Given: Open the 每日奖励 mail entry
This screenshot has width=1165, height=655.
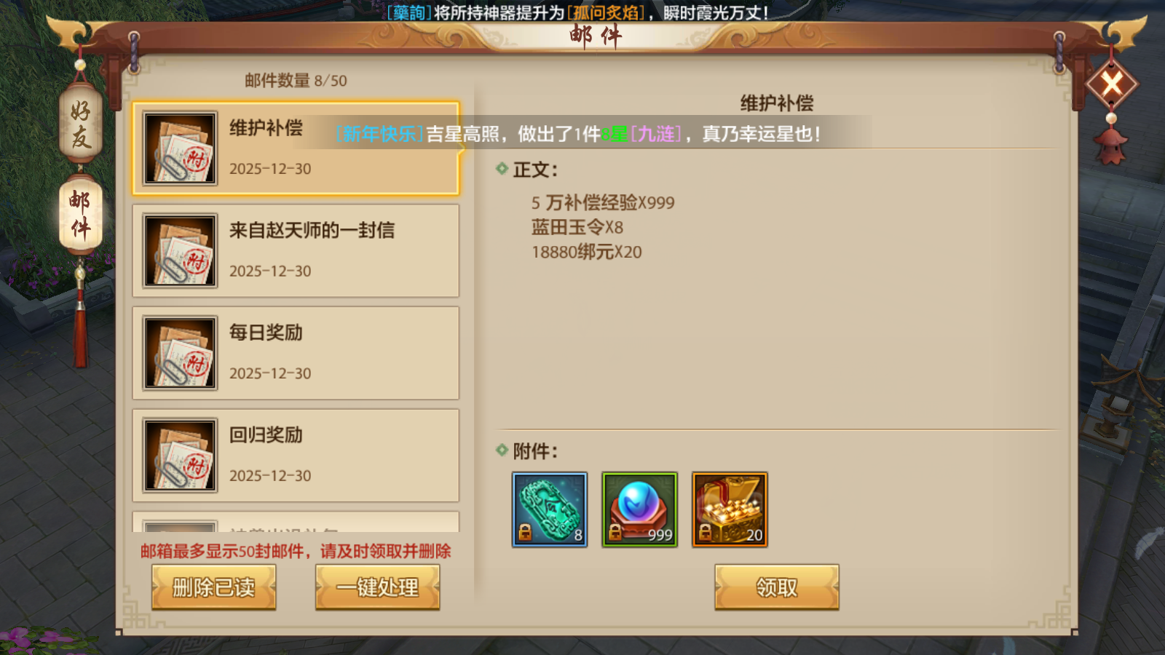Looking at the screenshot, I should click(x=296, y=353).
